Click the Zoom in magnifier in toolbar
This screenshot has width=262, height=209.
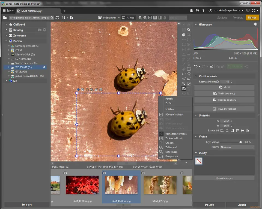click(140, 18)
